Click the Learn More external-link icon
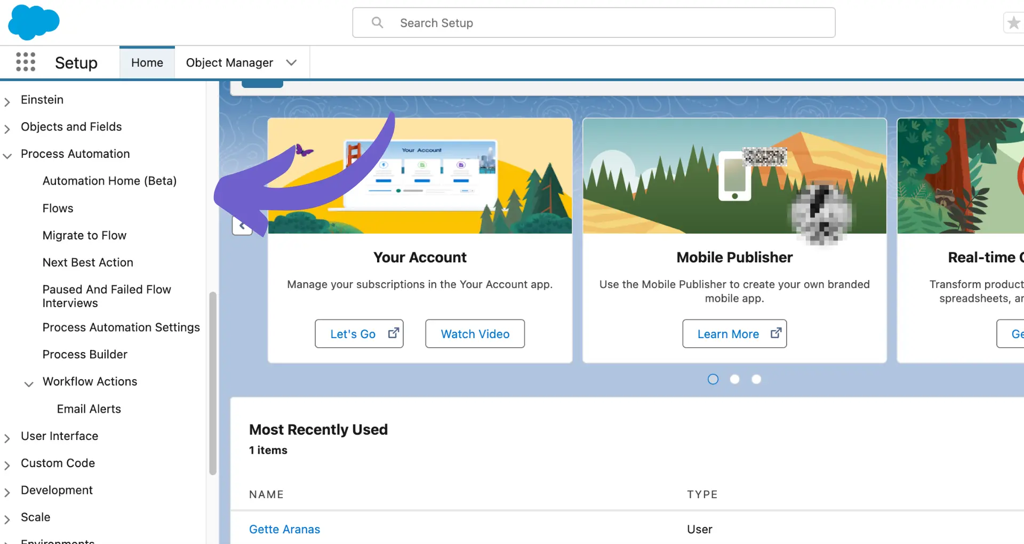Image resolution: width=1024 pixels, height=544 pixels. 776,333
